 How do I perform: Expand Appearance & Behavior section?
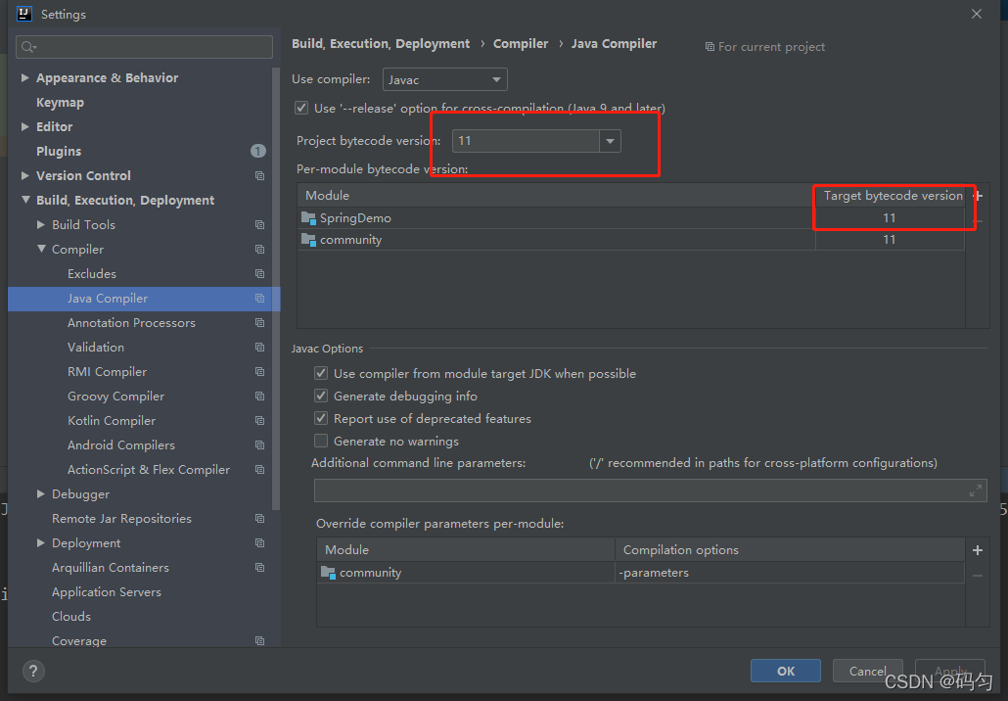tap(25, 77)
